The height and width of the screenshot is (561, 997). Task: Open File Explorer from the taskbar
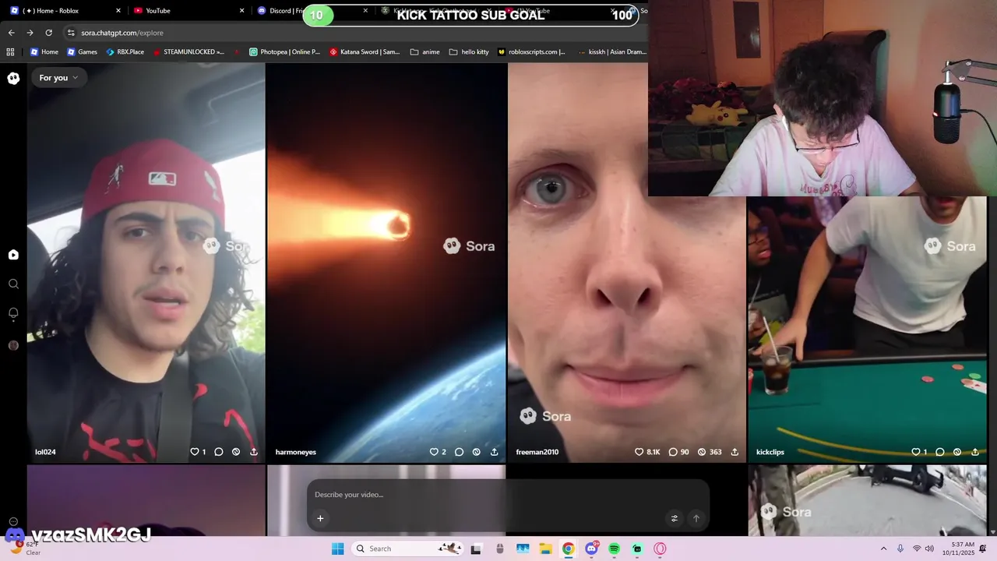click(545, 549)
